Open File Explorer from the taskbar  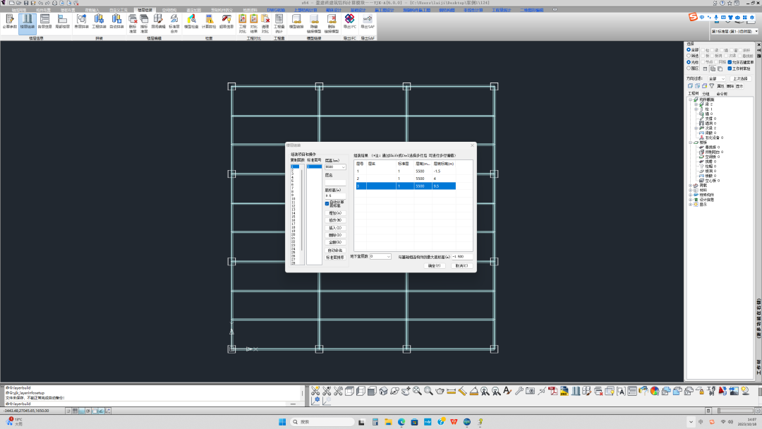pyautogui.click(x=388, y=422)
